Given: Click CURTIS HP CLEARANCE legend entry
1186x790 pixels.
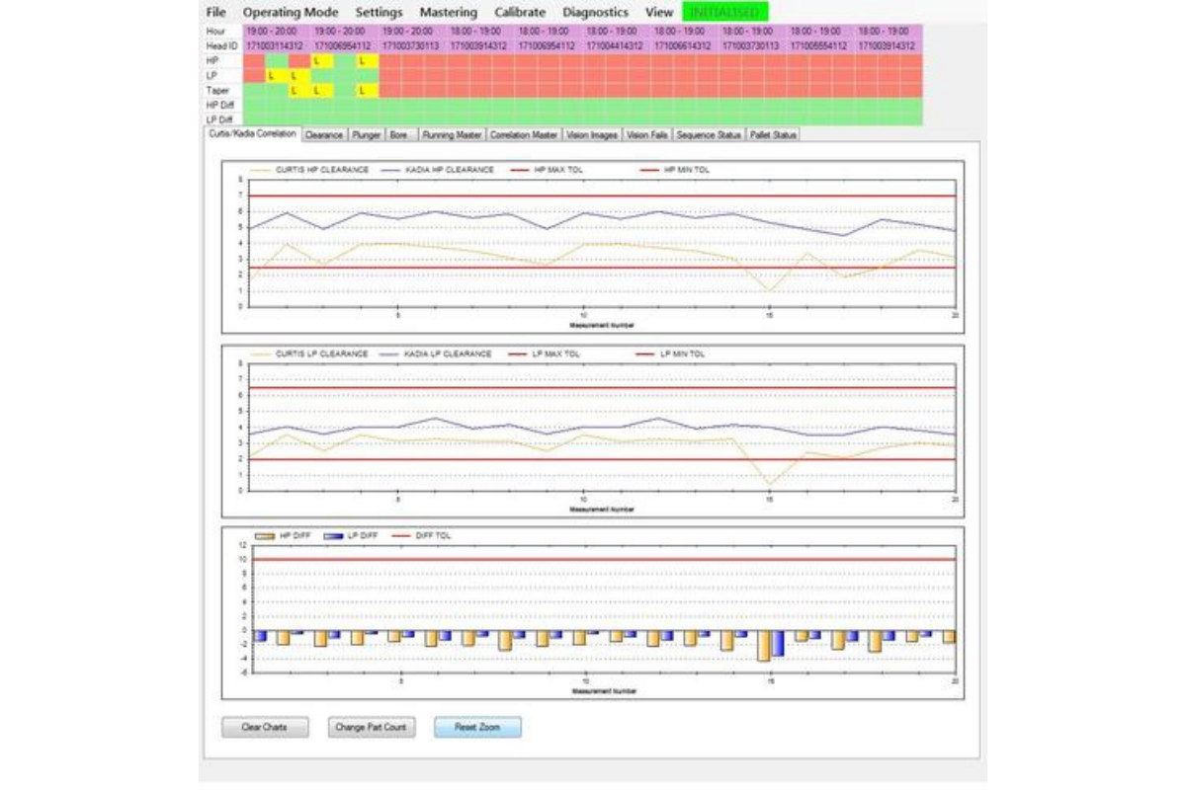Looking at the screenshot, I should point(309,170).
